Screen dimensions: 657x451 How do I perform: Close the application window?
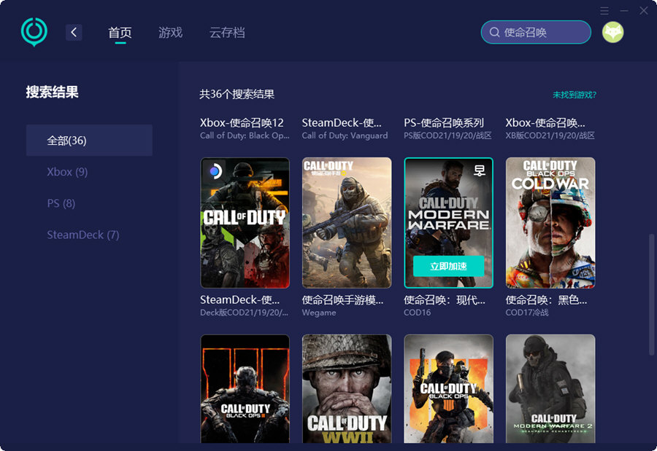[644, 10]
